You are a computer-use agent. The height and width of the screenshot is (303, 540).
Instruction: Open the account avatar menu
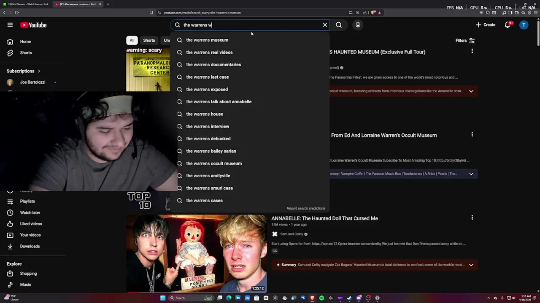tap(524, 25)
